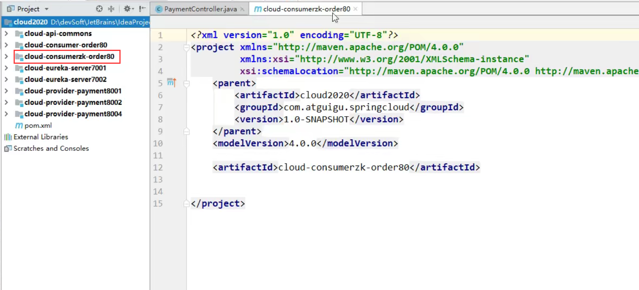Image resolution: width=639 pixels, height=290 pixels.
Task: Click the cloud-eureka-server7001 folder icon
Action: pyautogui.click(x=19, y=68)
